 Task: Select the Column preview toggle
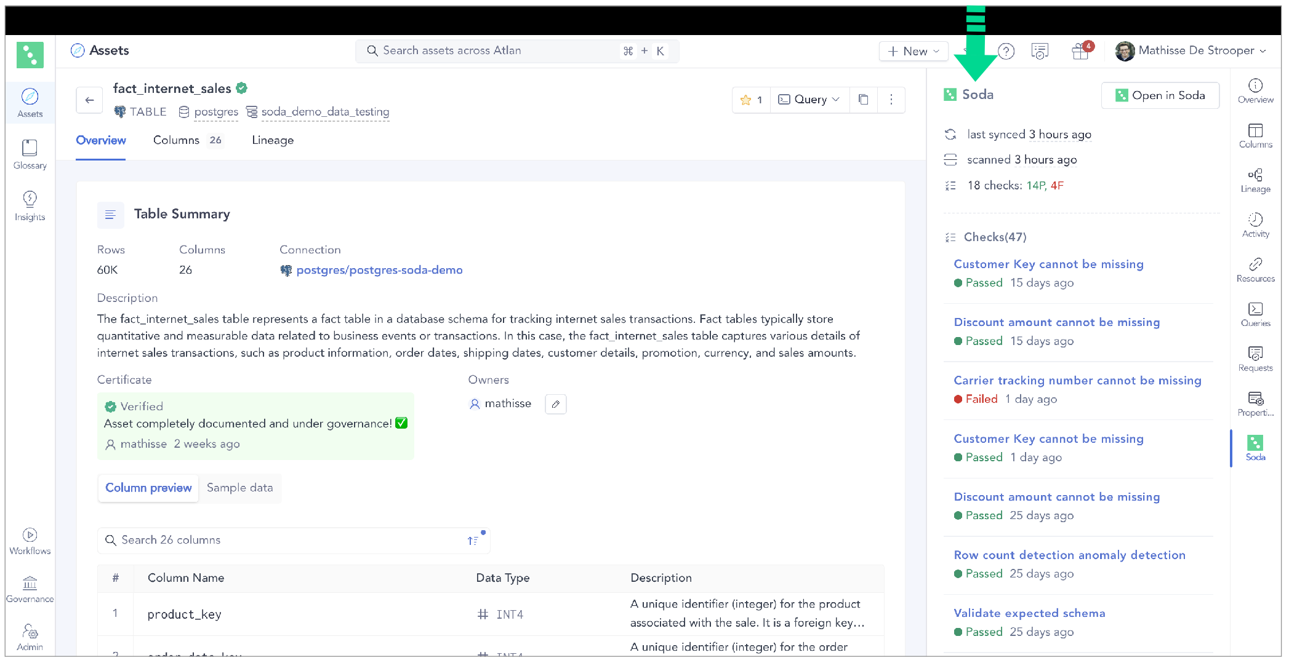[x=148, y=488]
